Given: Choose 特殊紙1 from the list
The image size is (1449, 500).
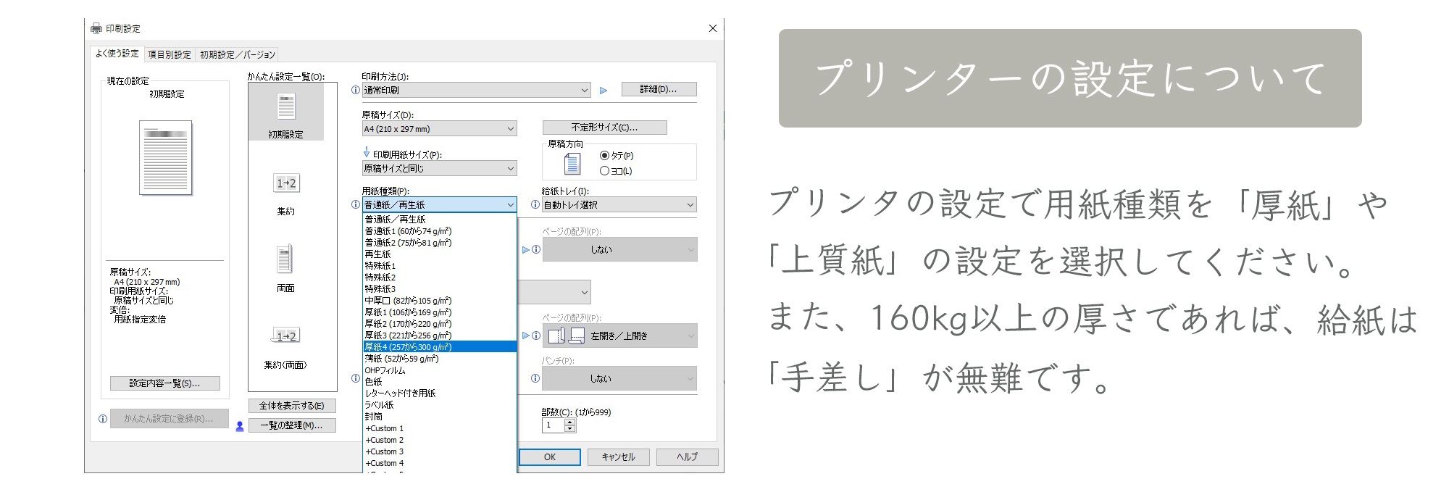Looking at the screenshot, I should [x=440, y=266].
